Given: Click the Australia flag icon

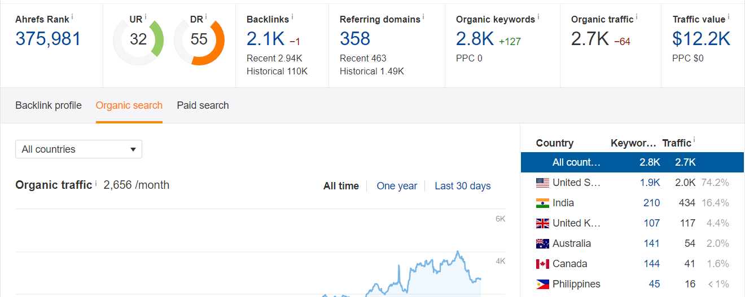Looking at the screenshot, I should coord(542,243).
